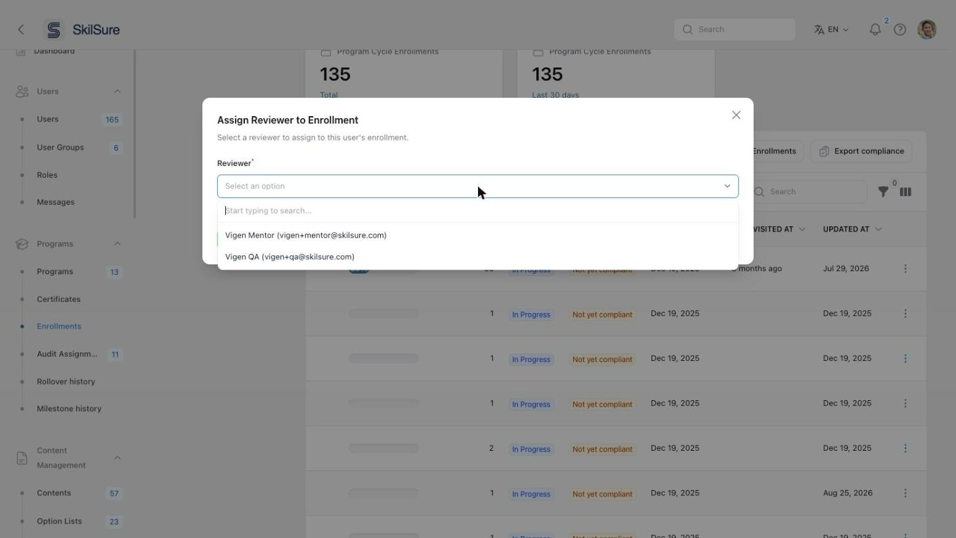
Task: Open Messages in the sidebar
Action: [56, 202]
